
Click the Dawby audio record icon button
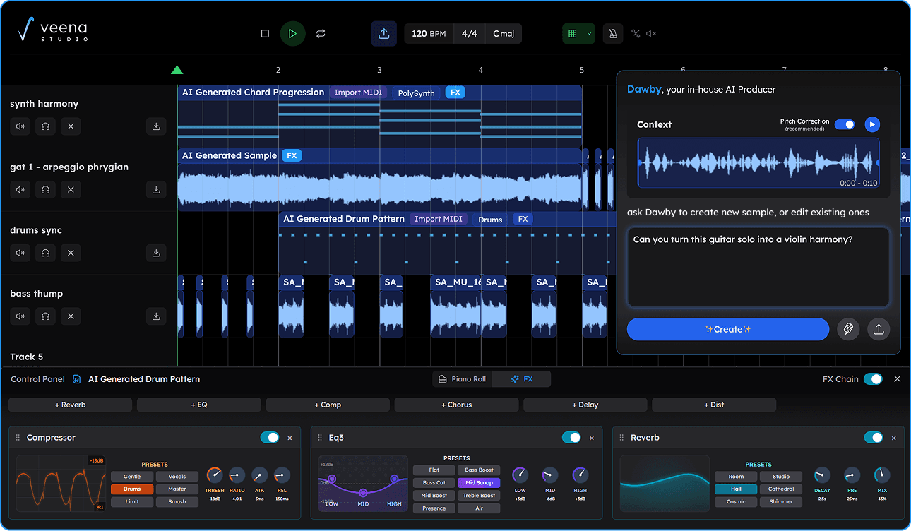848,329
